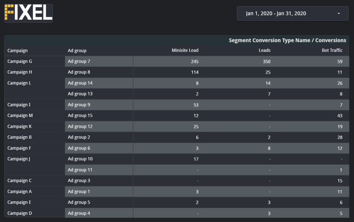The height and width of the screenshot is (222, 354).
Task: Click Segment Conversion Type Name header
Action: click(x=287, y=40)
